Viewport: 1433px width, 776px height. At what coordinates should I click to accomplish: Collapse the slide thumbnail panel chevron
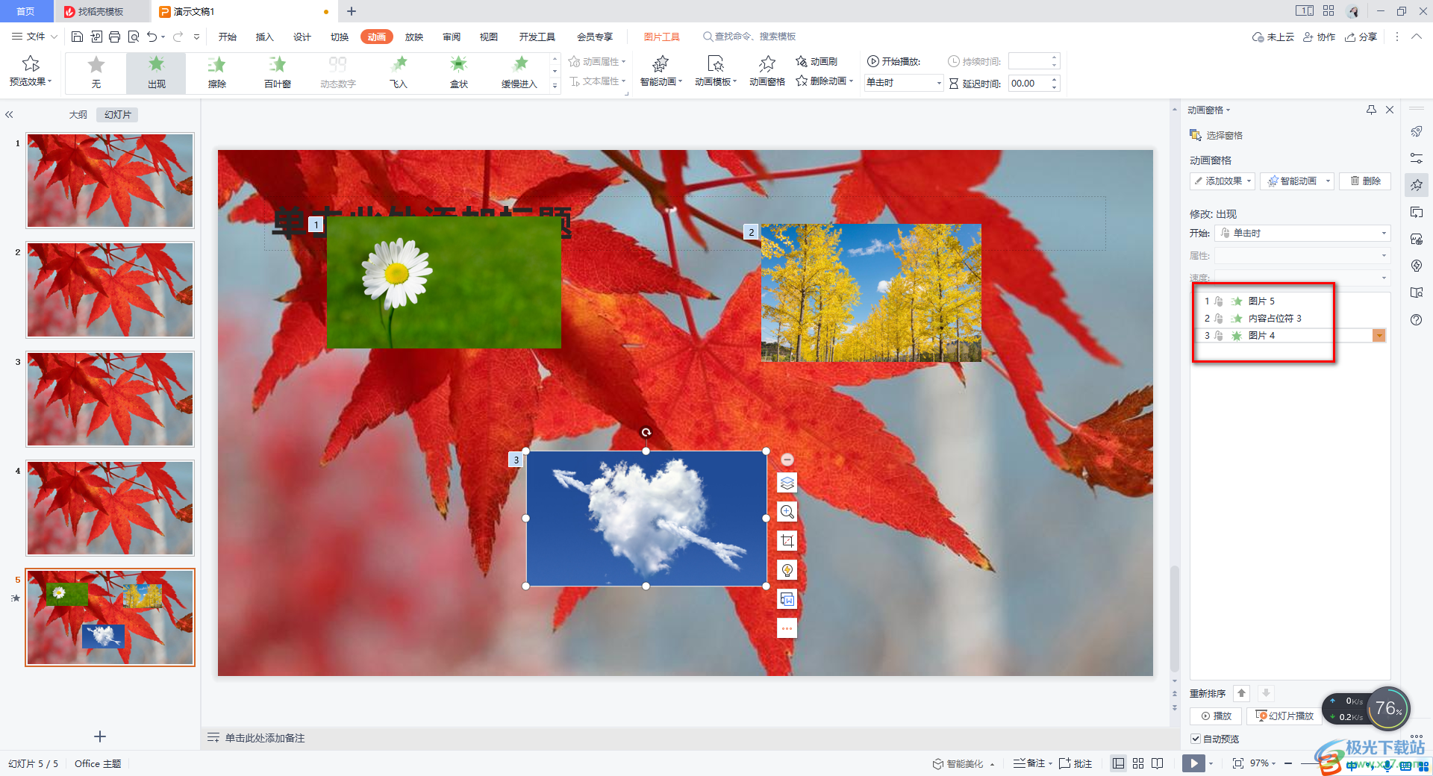click(x=10, y=115)
